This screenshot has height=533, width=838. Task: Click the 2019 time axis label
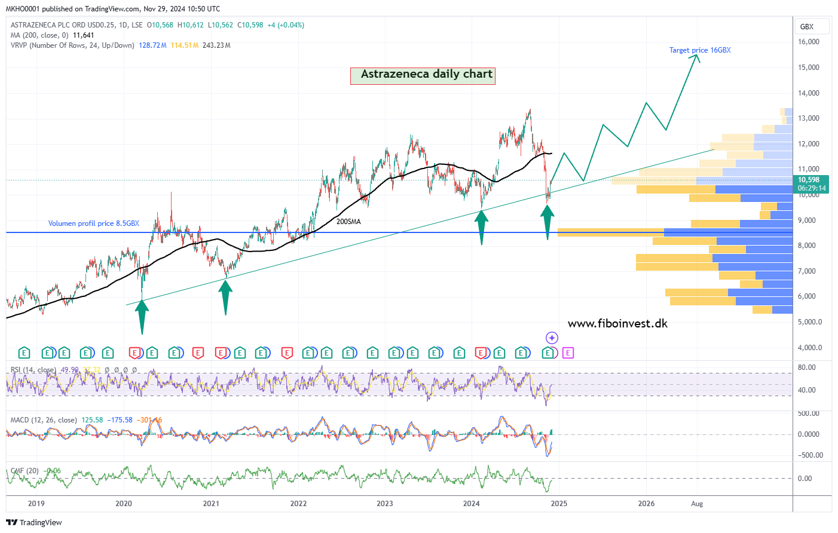click(x=36, y=504)
